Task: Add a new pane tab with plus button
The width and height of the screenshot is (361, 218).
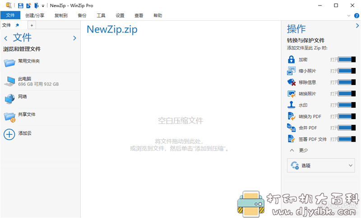Action: point(32,25)
